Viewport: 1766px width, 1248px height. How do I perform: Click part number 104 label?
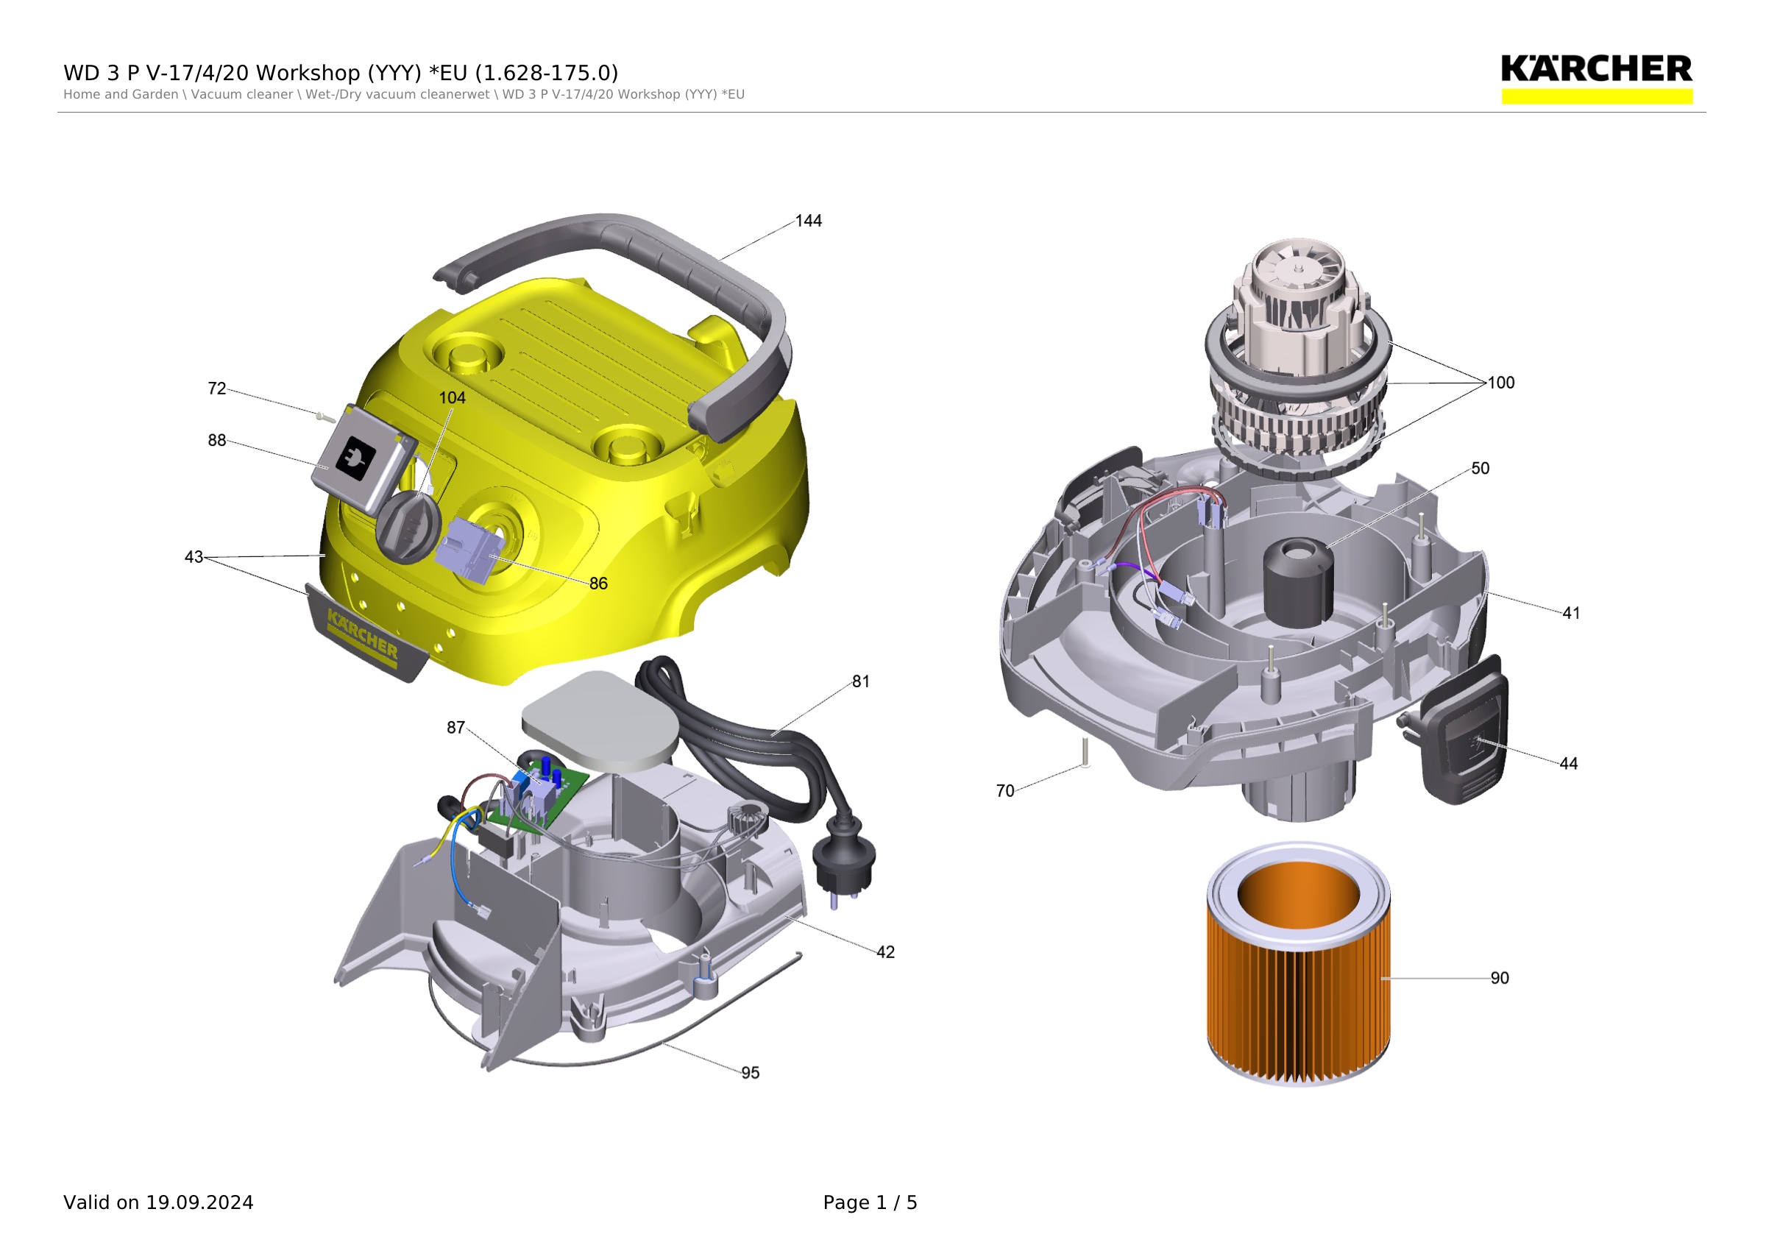tap(453, 398)
